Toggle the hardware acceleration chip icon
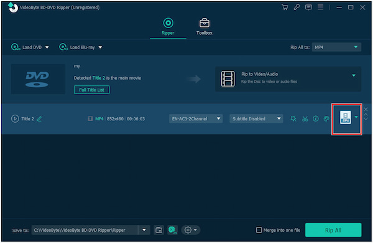Viewport: 373px width, 243px height. (x=172, y=230)
